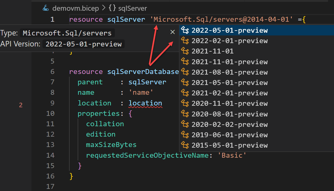
Task: Place cursor on sqlServer identifier in line 1
Action: 126,19
